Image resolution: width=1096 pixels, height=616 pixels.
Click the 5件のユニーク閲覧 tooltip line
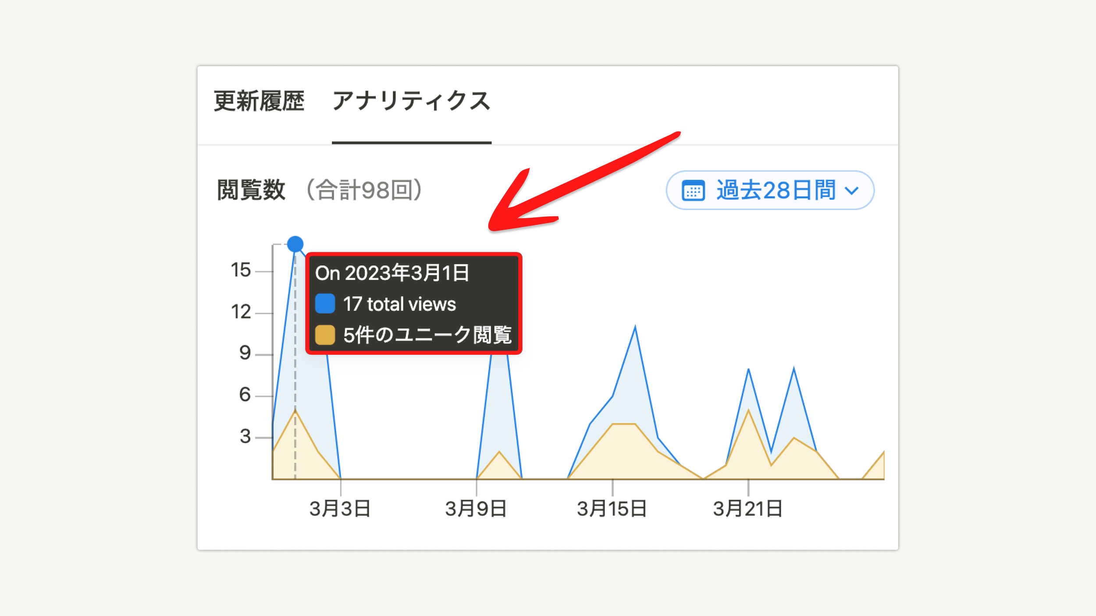(427, 335)
